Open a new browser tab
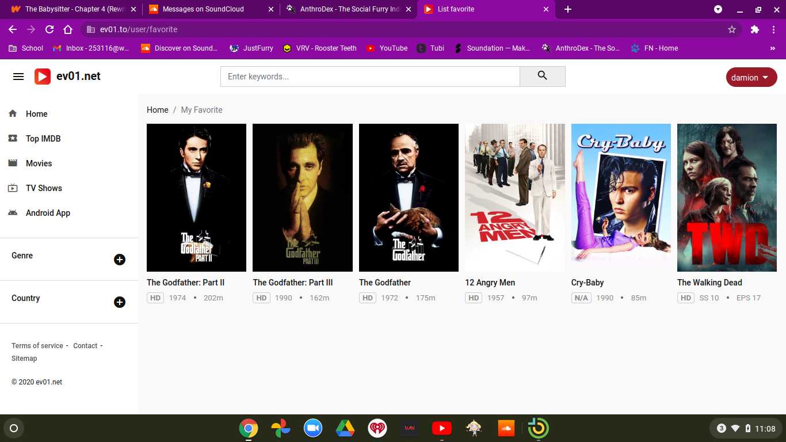This screenshot has height=442, width=786. 568,9
